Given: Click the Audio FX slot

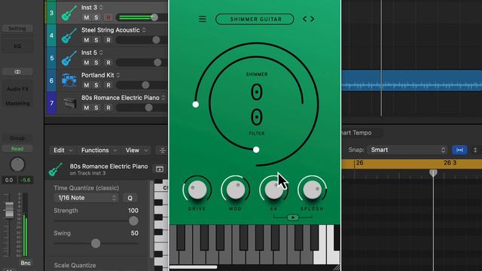Looking at the screenshot, I should 17,89.
